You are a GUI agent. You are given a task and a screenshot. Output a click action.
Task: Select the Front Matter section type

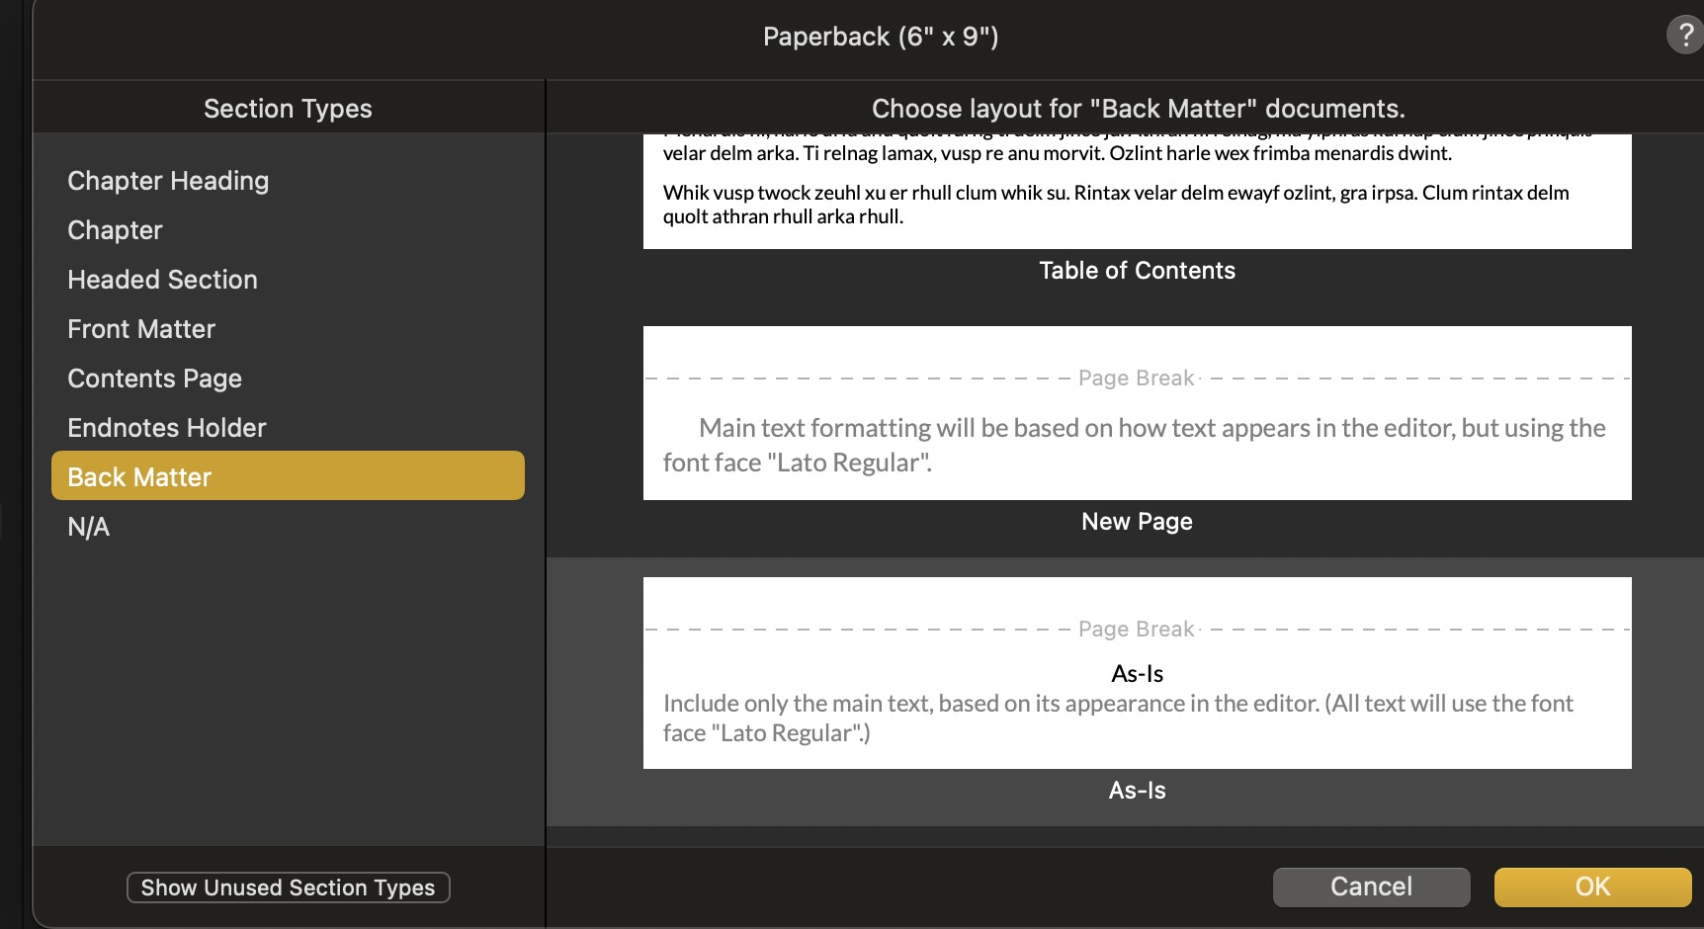(141, 329)
